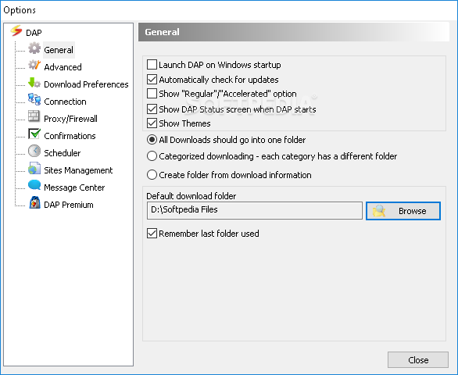Click the Download Preferences green arrow icon
This screenshot has height=375, width=458.
click(34, 83)
